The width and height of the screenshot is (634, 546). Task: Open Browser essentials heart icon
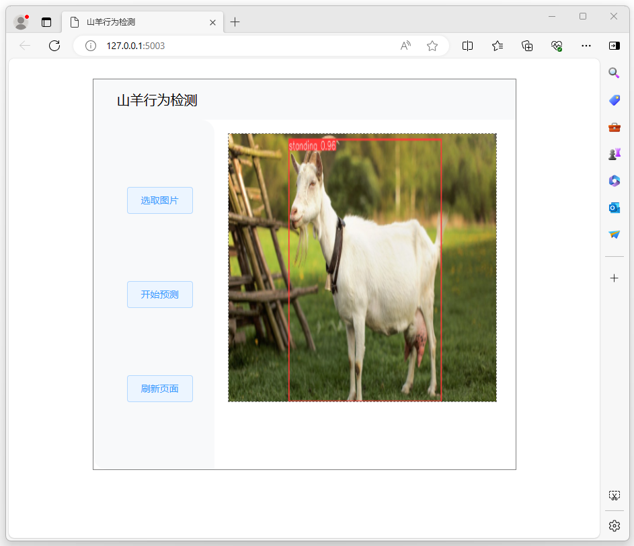tap(557, 46)
